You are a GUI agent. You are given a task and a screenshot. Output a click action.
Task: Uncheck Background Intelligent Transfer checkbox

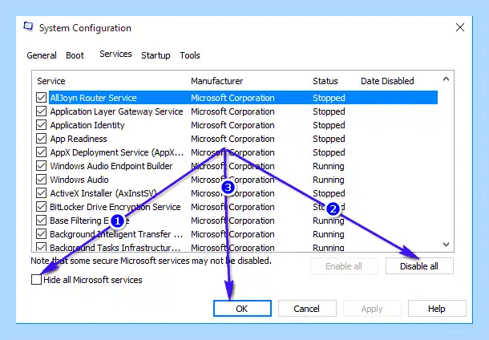coord(41,234)
